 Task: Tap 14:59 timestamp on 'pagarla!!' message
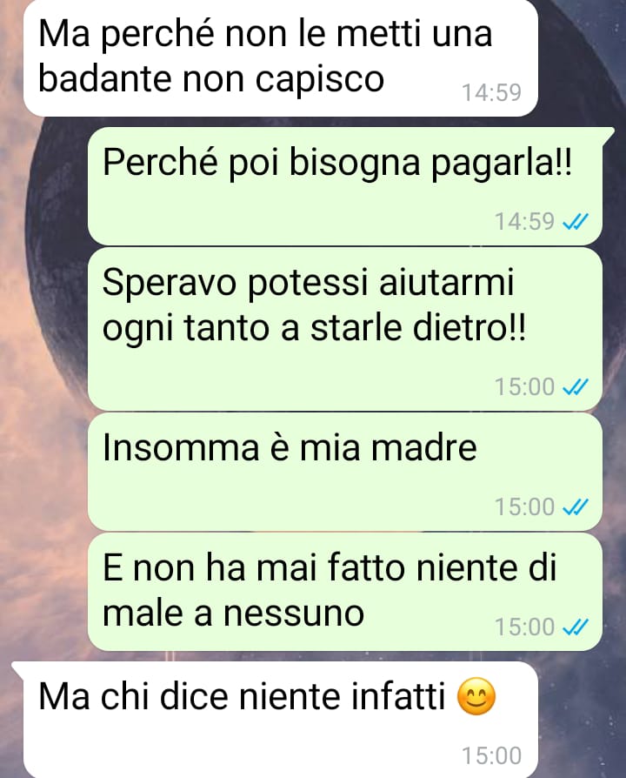pyautogui.click(x=524, y=222)
